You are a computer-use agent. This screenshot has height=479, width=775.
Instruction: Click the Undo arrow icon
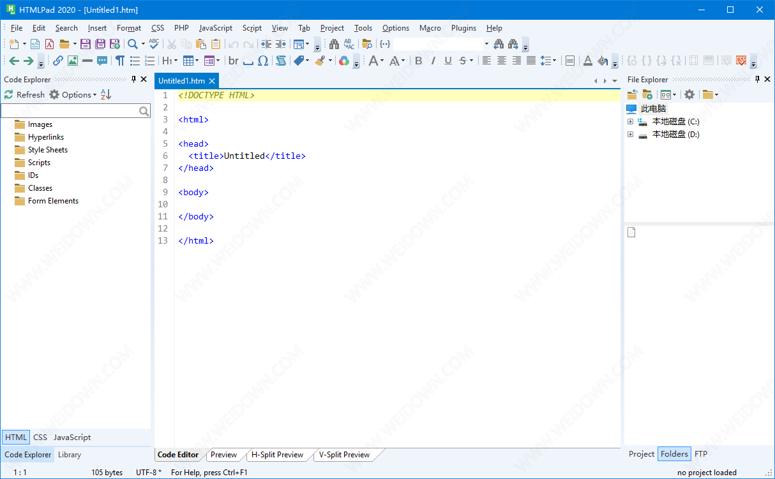pyautogui.click(x=234, y=44)
